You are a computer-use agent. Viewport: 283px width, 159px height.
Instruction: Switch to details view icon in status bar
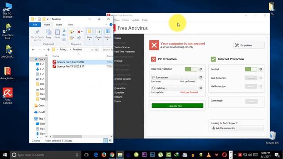[105, 140]
